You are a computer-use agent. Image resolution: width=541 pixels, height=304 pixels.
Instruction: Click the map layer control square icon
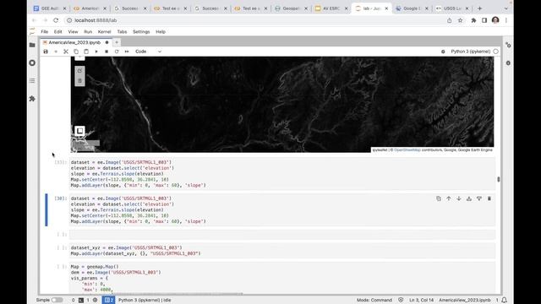click(x=79, y=131)
